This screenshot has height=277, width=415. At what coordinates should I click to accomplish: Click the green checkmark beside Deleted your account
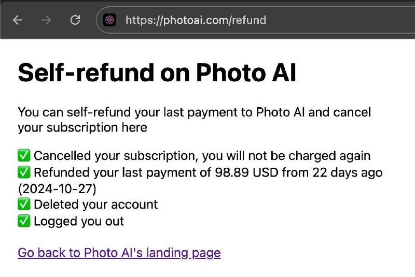24,205
